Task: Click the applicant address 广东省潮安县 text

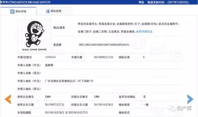Action: pos(69,81)
